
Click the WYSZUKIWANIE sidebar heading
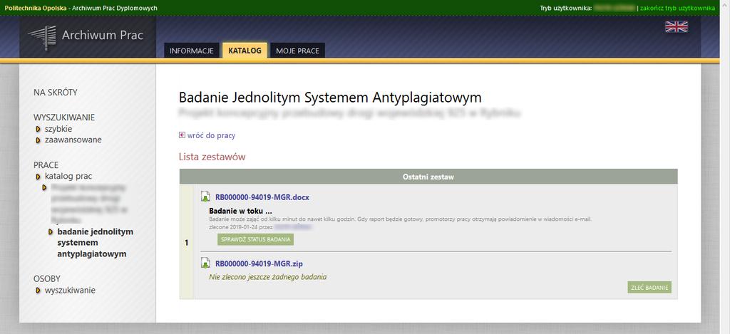[63, 118]
